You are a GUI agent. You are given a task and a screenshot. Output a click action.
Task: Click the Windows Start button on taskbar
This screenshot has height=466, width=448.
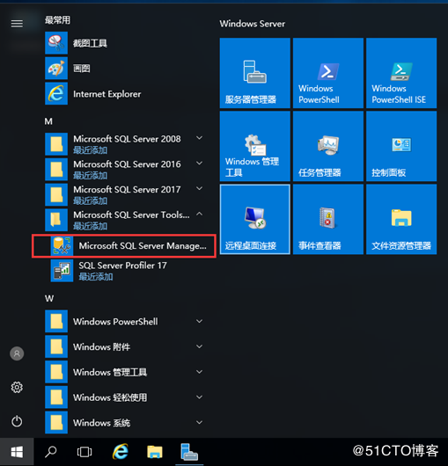17,452
